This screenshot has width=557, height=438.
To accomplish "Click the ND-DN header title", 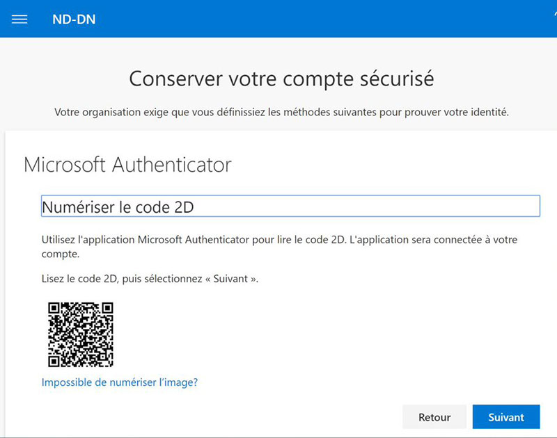I will tap(74, 19).
